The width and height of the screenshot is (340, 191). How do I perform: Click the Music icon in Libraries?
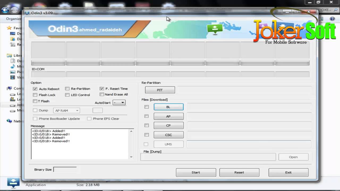point(12,66)
